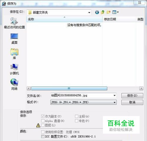Select the Computer (计算机) location
This screenshot has height=141, width=147.
[14, 69]
